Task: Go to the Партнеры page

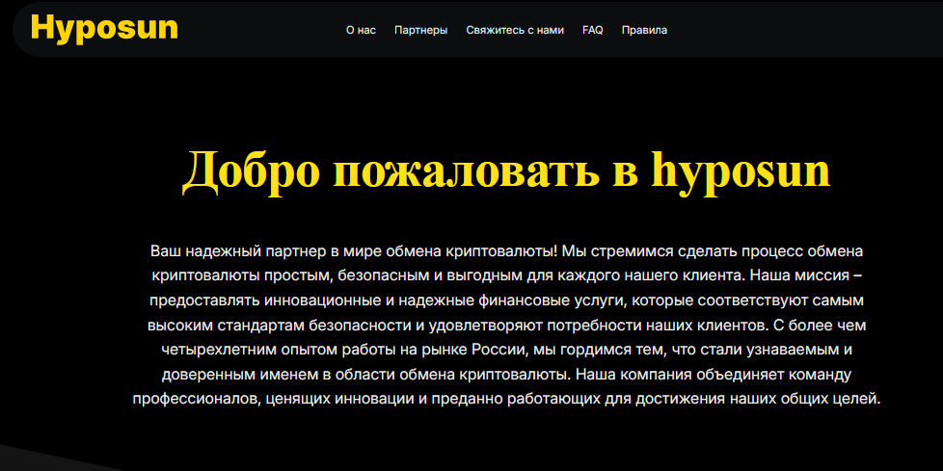Action: pos(421,30)
